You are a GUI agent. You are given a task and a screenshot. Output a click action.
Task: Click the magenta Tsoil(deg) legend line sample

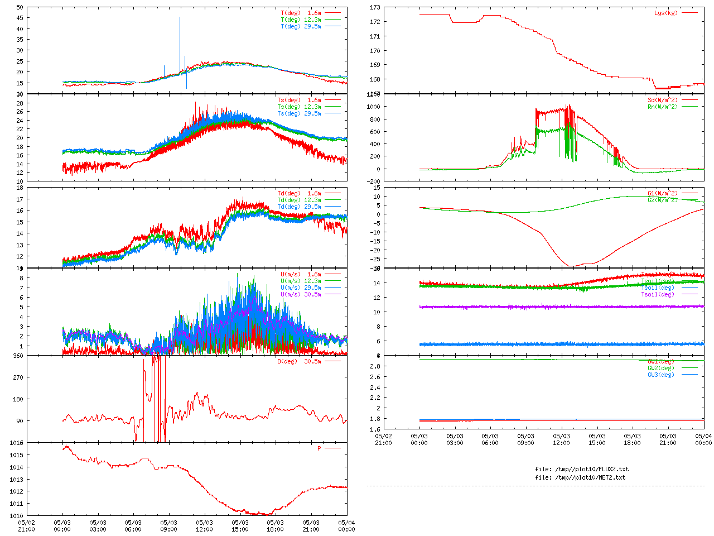pos(689,294)
